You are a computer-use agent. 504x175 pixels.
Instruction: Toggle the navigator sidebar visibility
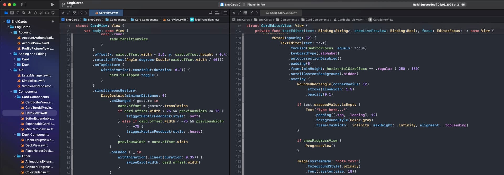(24, 4)
